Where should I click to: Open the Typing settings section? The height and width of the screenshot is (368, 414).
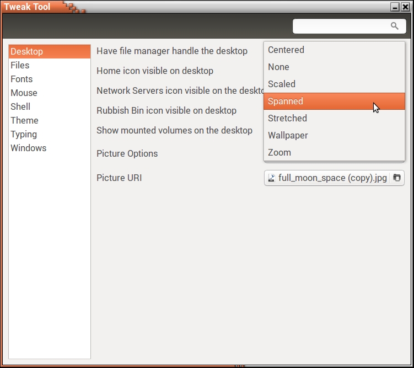[24, 134]
